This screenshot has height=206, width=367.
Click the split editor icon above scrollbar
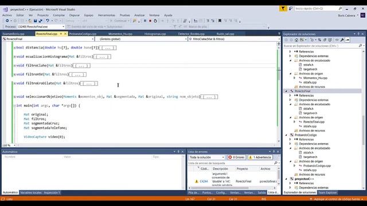pos(279,43)
